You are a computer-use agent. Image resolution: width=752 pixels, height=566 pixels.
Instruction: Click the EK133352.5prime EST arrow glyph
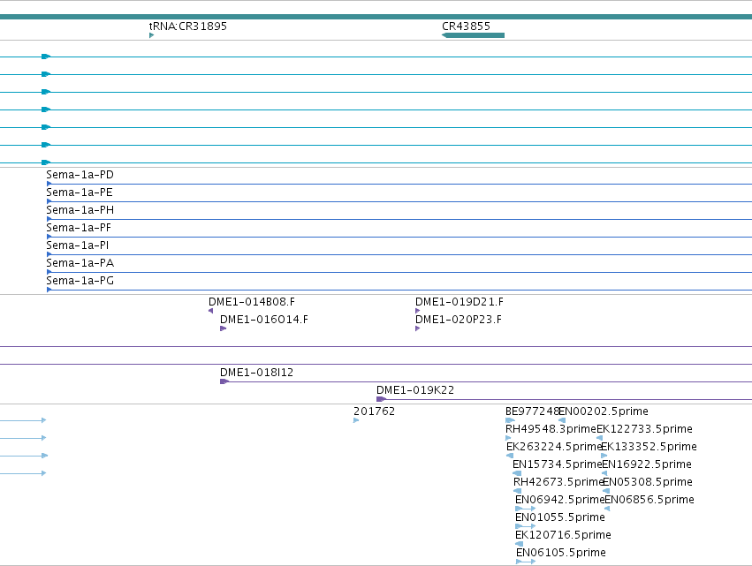point(604,456)
